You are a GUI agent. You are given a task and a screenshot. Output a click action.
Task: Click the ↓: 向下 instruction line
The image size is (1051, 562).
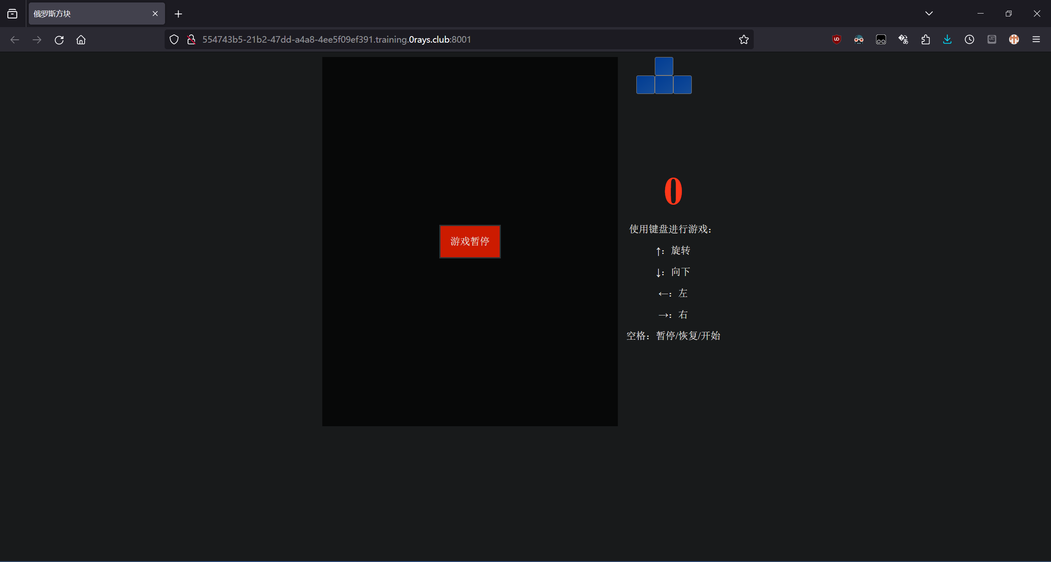point(673,272)
